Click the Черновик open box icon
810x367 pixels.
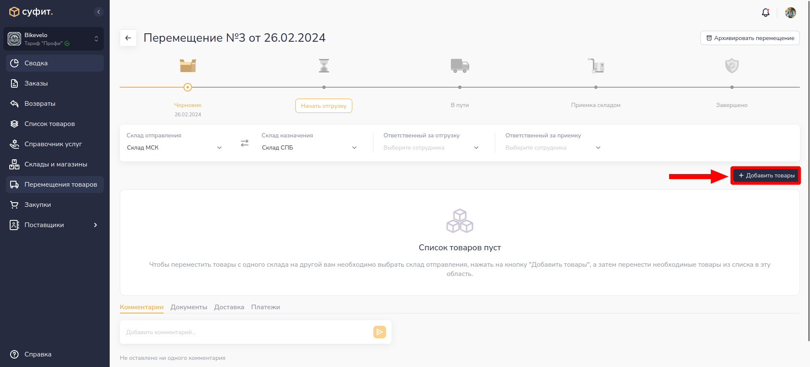pyautogui.click(x=188, y=66)
